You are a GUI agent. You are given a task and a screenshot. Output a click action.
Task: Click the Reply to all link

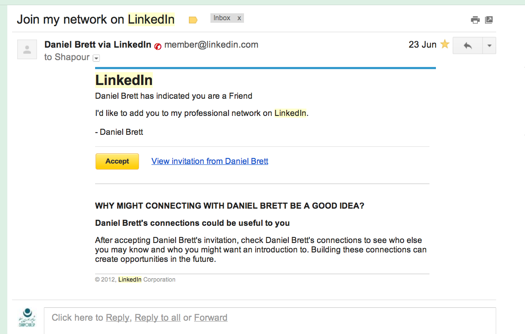coord(157,318)
